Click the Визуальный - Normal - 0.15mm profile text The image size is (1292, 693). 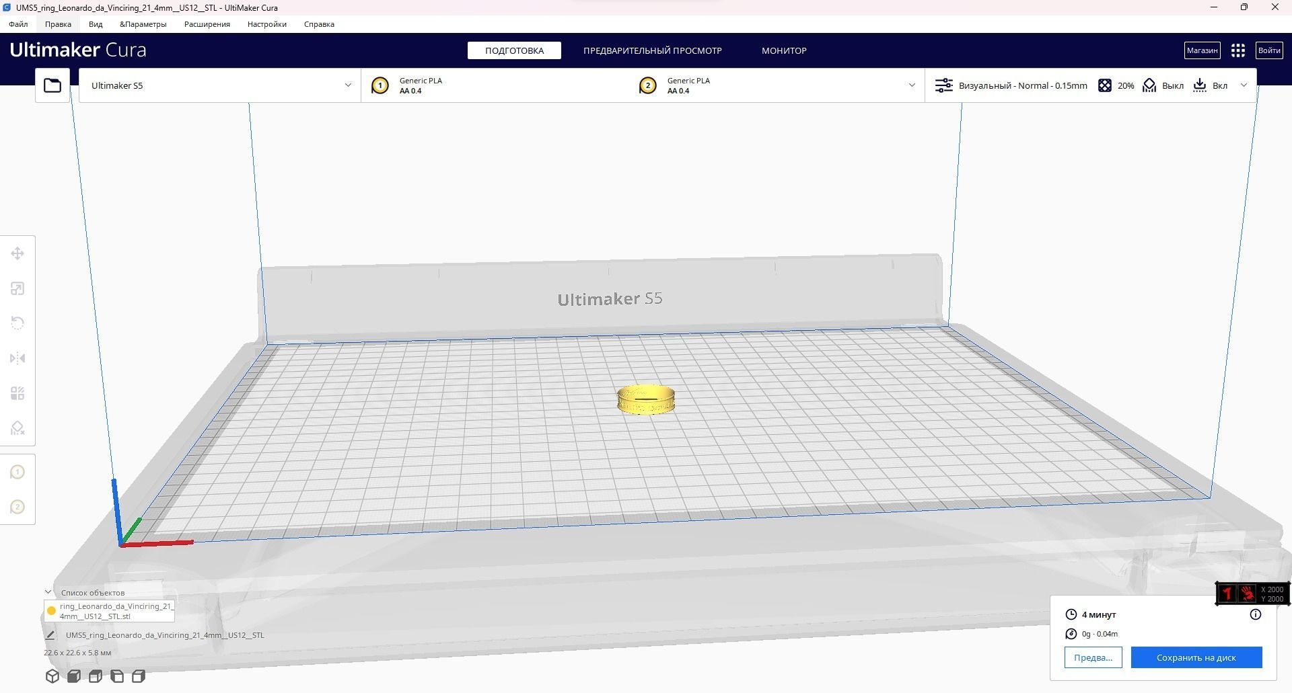pos(1023,85)
